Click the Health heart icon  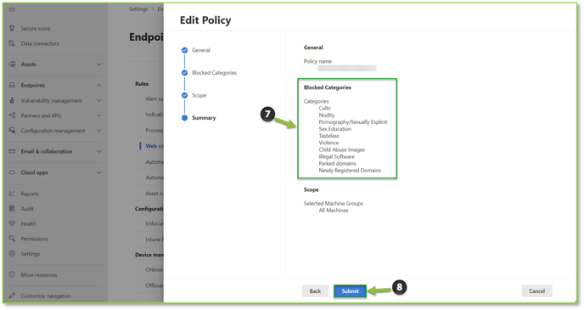(x=12, y=223)
